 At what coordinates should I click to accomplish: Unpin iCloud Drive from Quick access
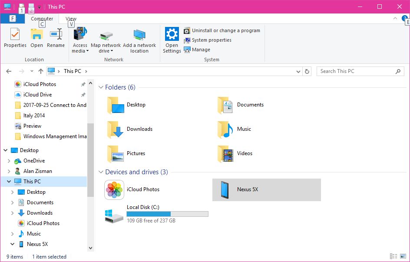click(x=83, y=95)
